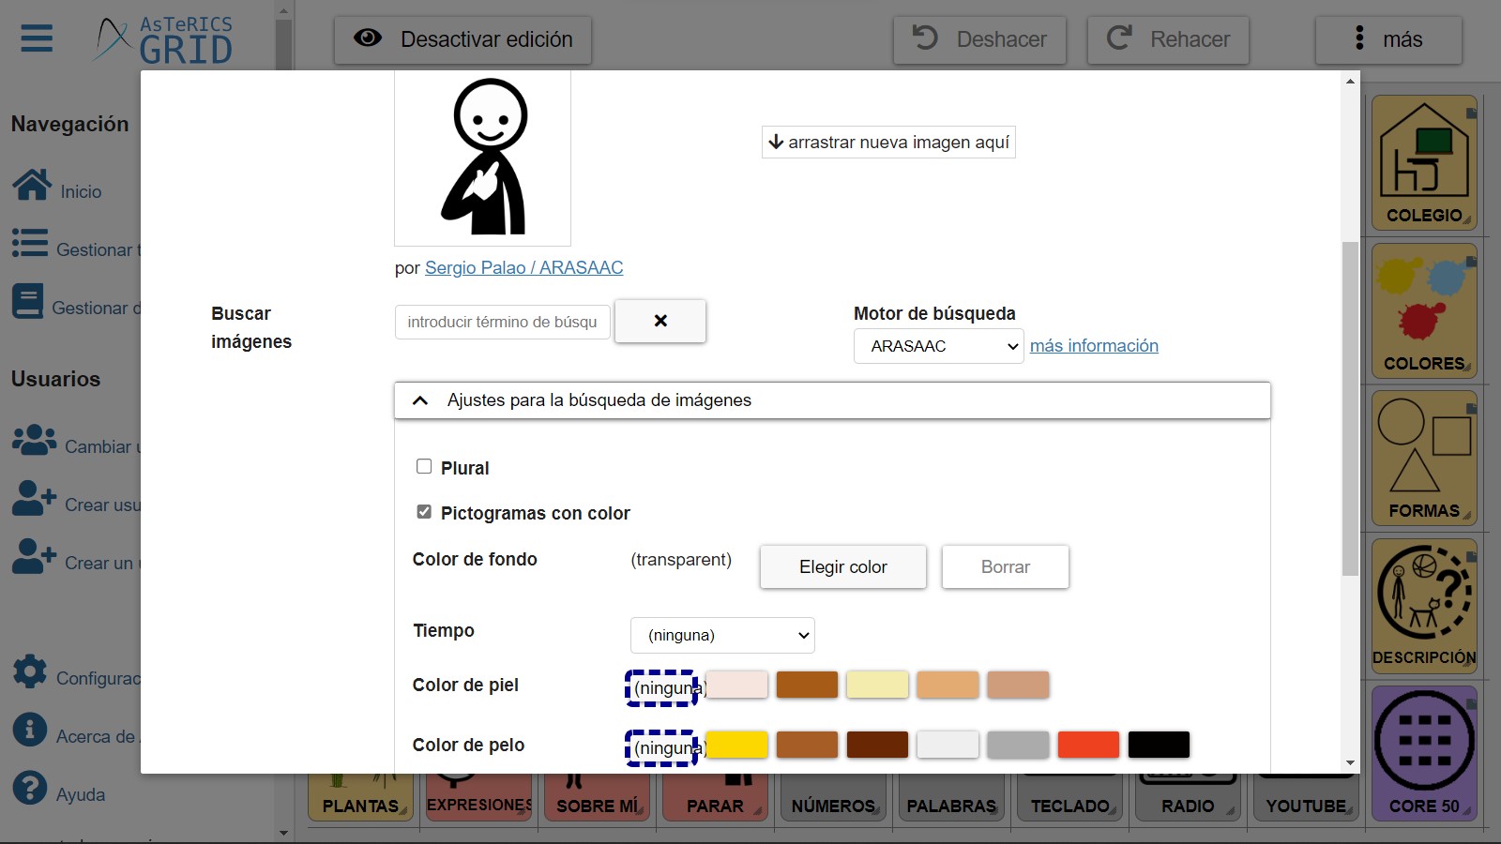Open the Sergio Palao / ARASAAC link
Screen dimensions: 1501x844
coord(523,268)
